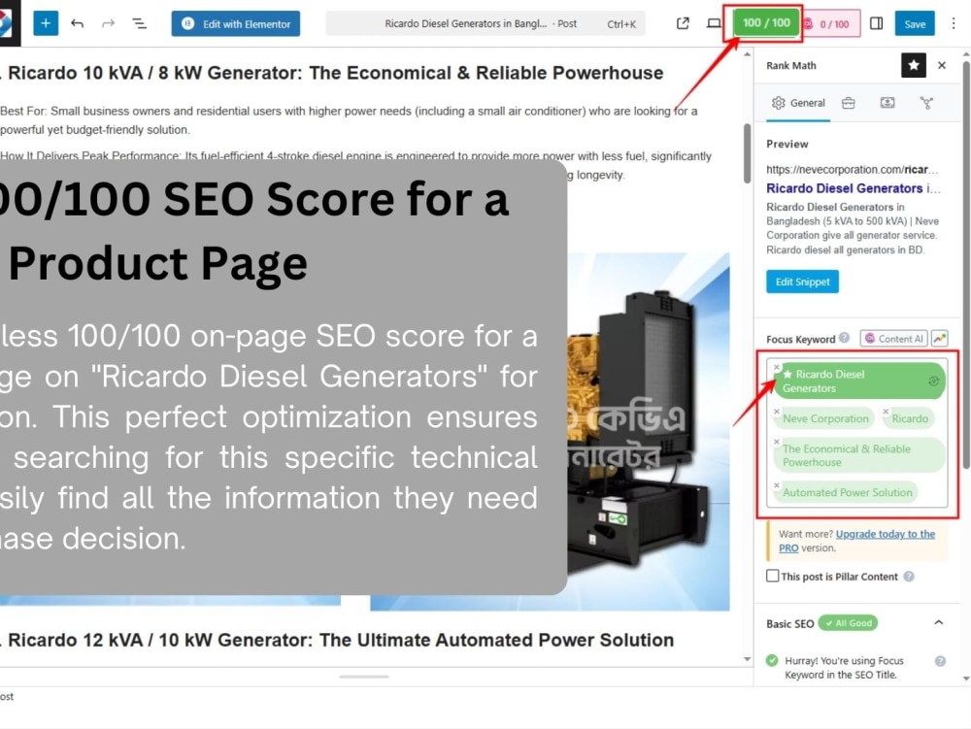Switch to Rank Math Social tab
The height and width of the screenshot is (729, 971).
[926, 103]
